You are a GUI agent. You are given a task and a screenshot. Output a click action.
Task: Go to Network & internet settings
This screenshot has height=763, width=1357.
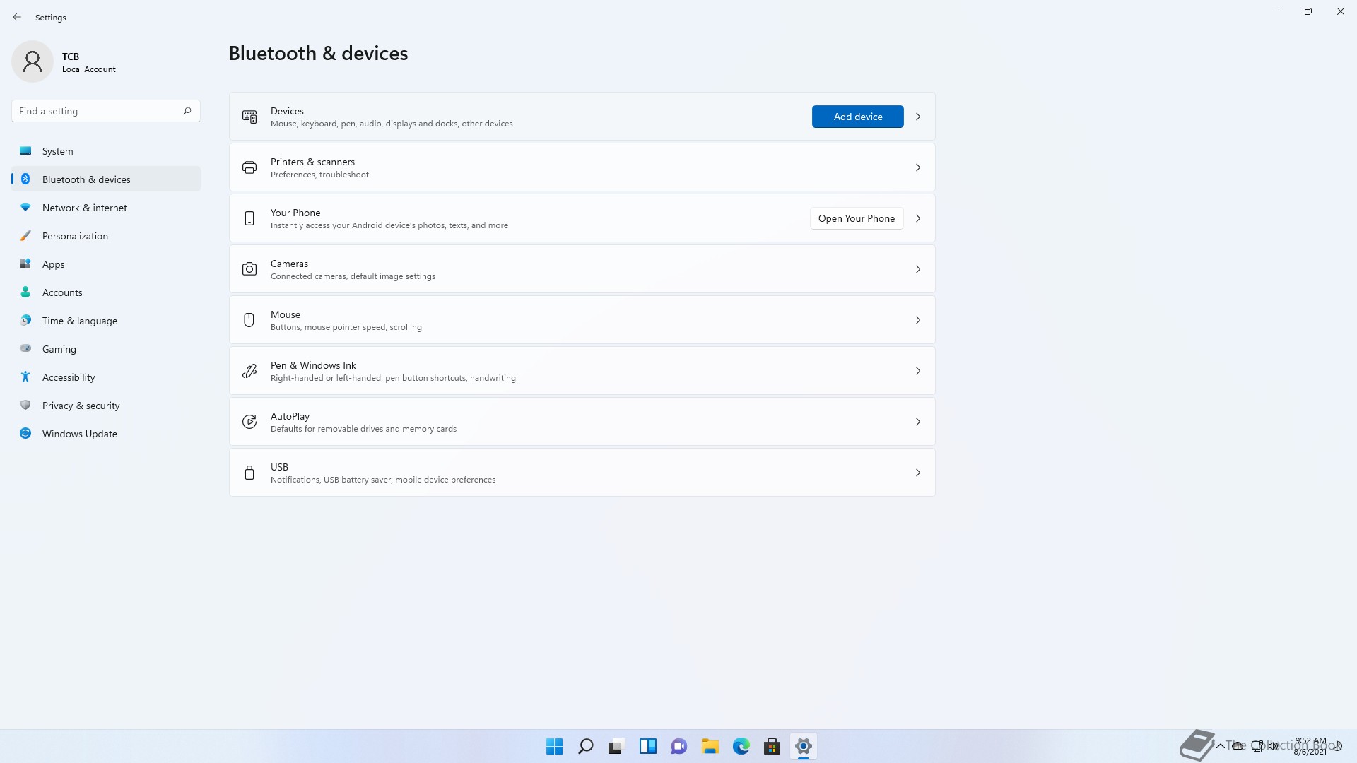[x=106, y=208]
